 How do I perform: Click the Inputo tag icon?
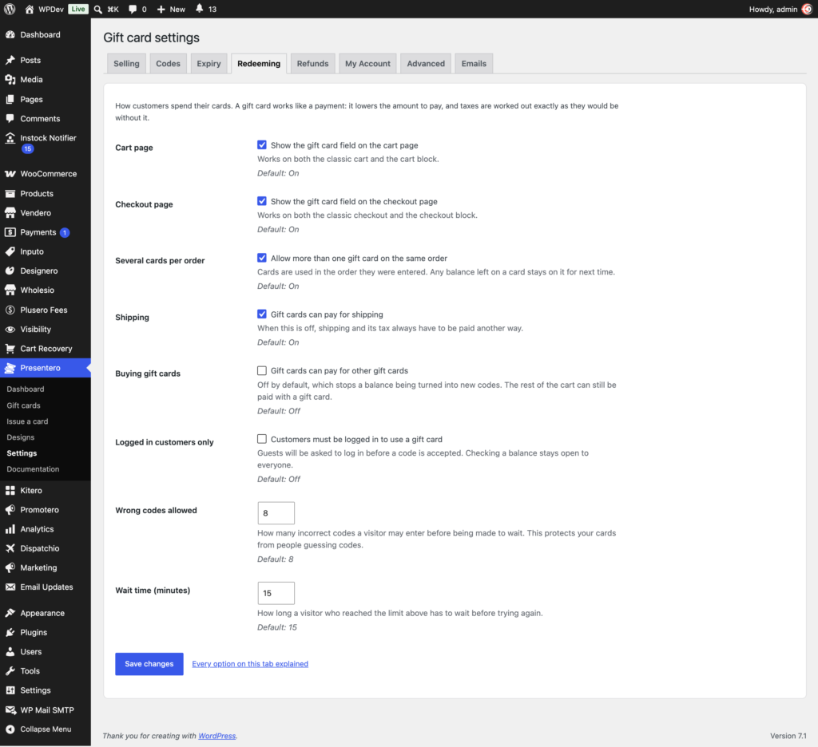pos(10,251)
